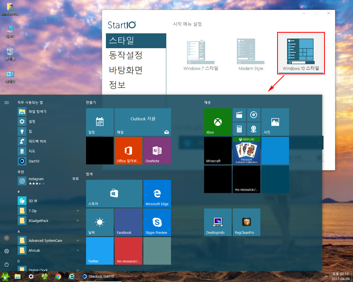Image resolution: width=353 pixels, height=282 pixels.
Task: Open the Outlook 지원 mail tile
Action: click(x=143, y=122)
